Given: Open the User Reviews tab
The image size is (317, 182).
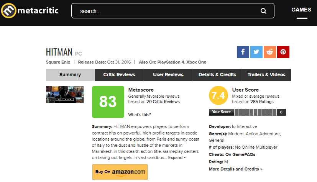Looking at the screenshot, I should [168, 75].
